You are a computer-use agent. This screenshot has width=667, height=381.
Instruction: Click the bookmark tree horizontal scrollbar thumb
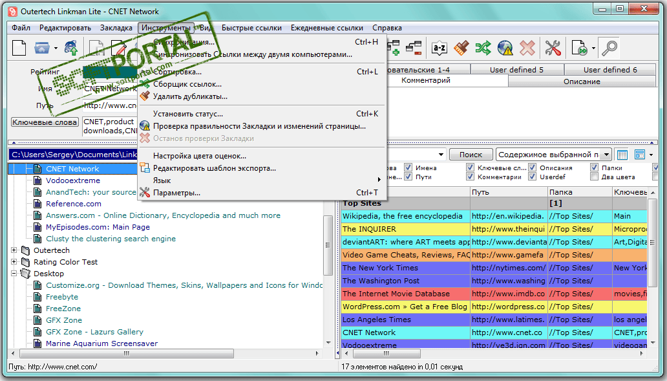[126, 353]
